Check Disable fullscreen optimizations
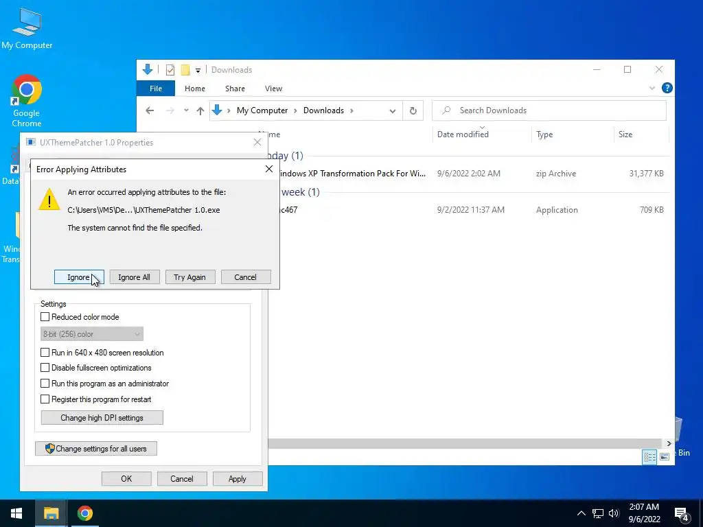The height and width of the screenshot is (527, 703). pos(45,368)
